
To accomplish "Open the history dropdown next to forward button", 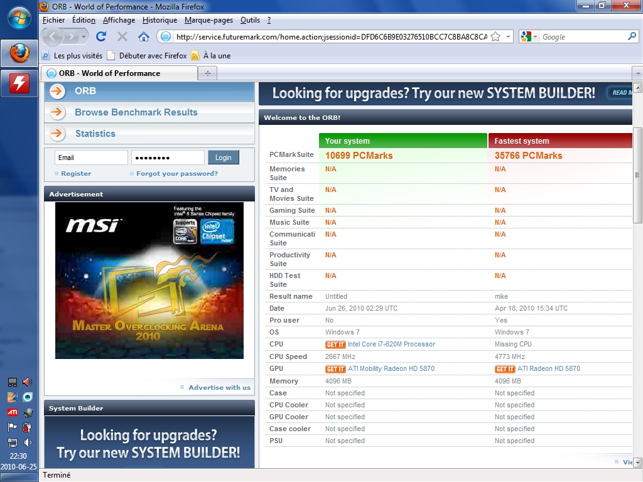I will (84, 37).
